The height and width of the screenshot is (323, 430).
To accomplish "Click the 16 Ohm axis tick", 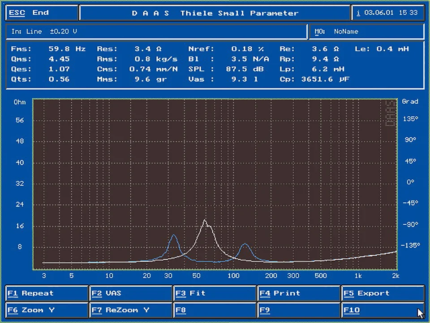I will tap(20, 226).
